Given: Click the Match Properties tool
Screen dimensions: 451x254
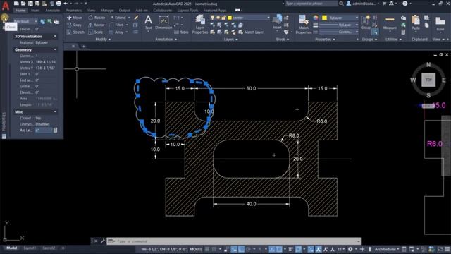Looking at the screenshot, I should 303,25.
